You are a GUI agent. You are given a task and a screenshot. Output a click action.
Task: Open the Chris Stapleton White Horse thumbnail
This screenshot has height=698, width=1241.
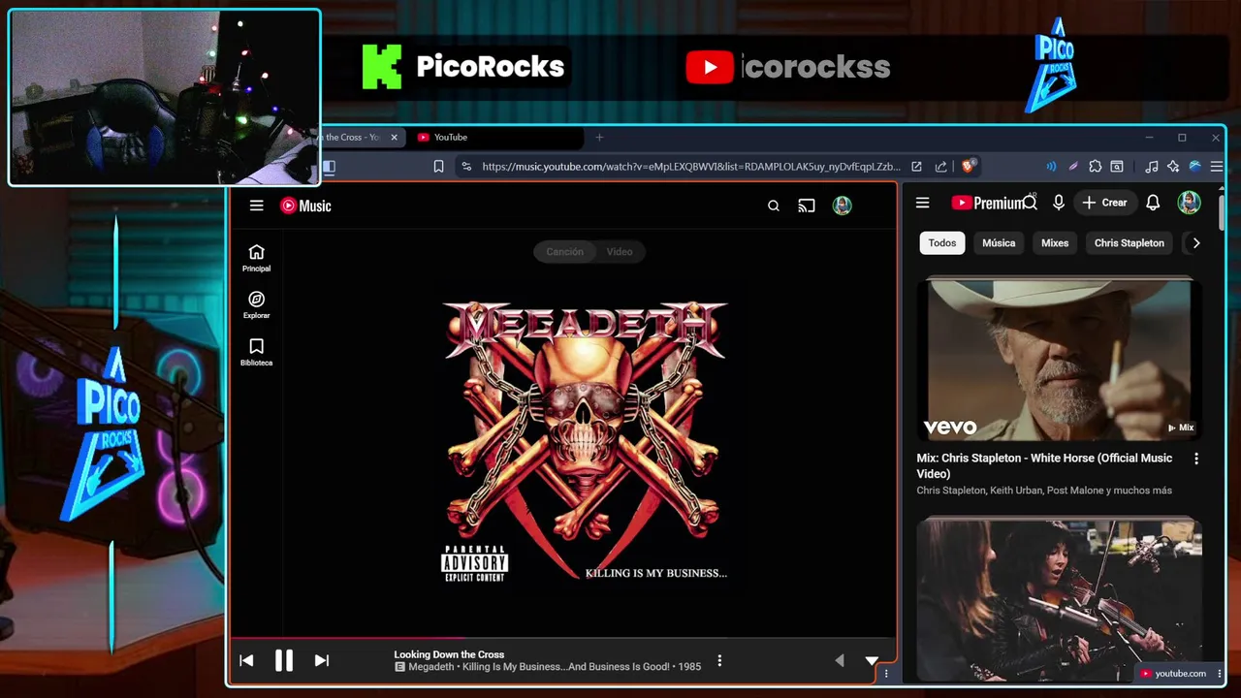1059,360
